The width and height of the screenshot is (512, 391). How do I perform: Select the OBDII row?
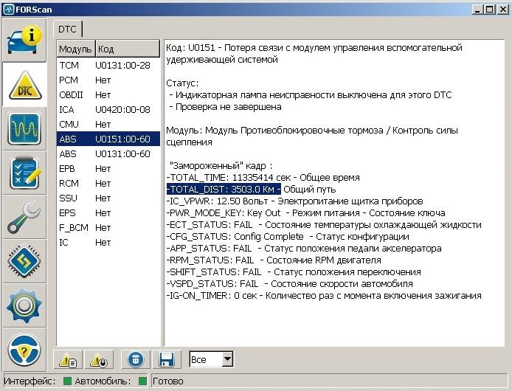tap(108, 94)
